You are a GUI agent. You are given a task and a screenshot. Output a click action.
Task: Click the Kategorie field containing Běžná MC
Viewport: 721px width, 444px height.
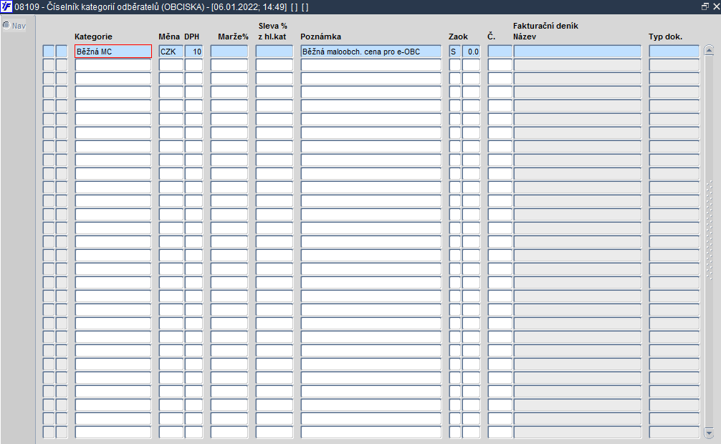pyautogui.click(x=113, y=52)
